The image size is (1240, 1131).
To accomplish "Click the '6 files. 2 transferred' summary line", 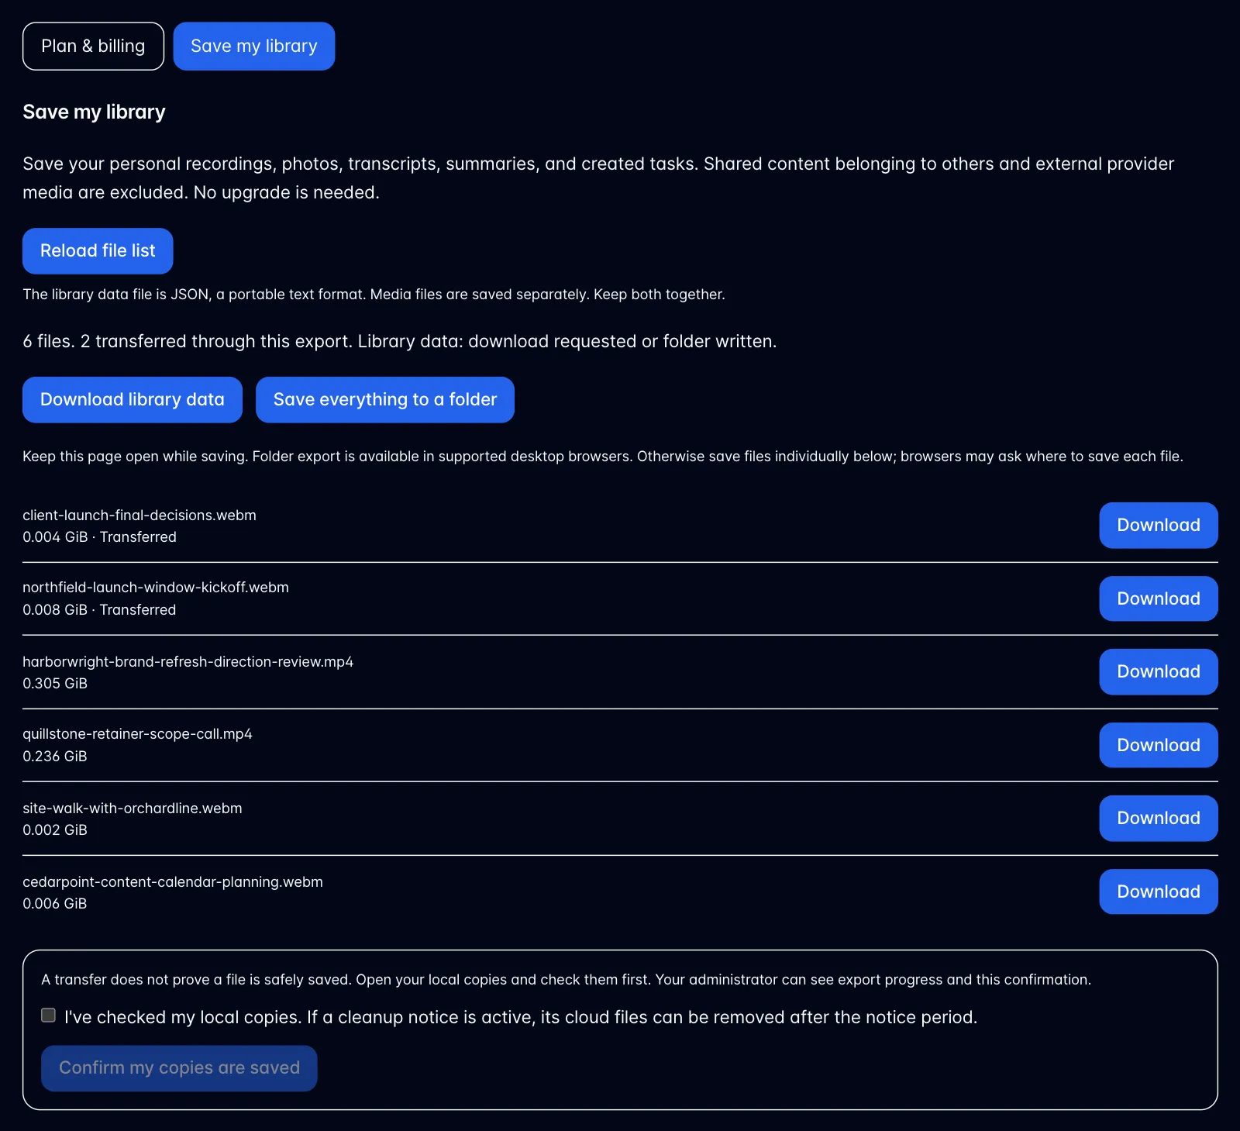I will [x=399, y=342].
